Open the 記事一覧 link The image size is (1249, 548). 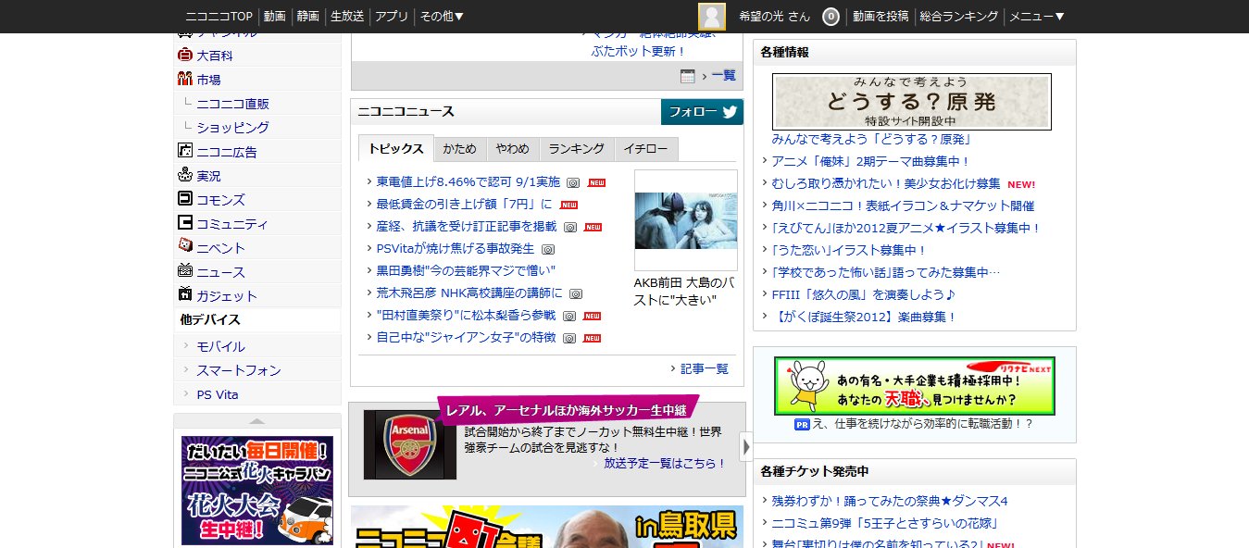[705, 368]
